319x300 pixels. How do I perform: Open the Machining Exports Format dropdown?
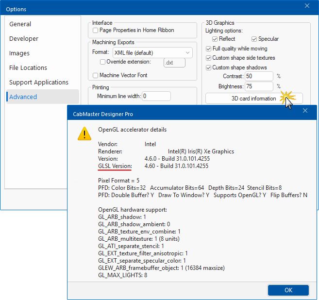(x=152, y=52)
